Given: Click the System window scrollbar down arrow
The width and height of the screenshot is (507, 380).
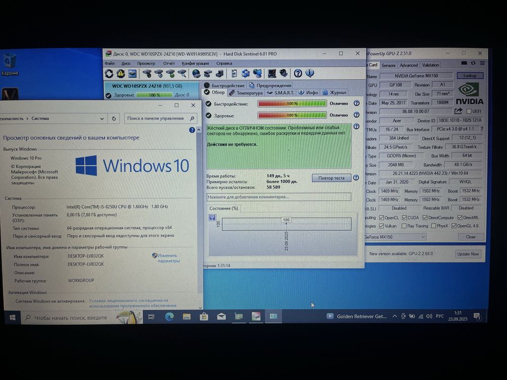Looking at the screenshot, I should pos(200,308).
